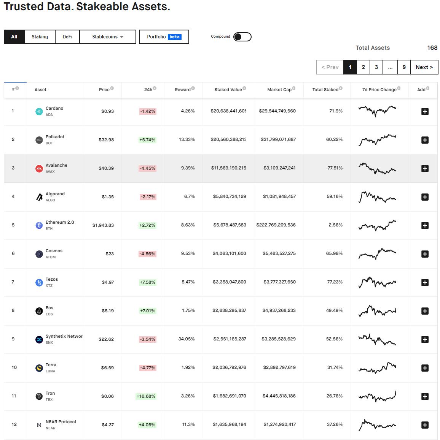The width and height of the screenshot is (440, 440).
Task: Select current page 1 button
Action: [x=350, y=67]
